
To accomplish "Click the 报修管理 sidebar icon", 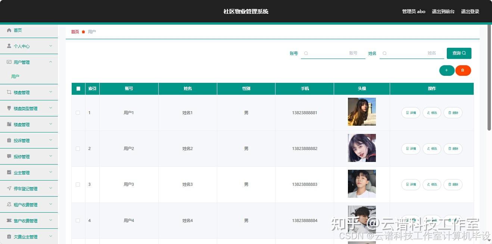I will click(x=8, y=156).
